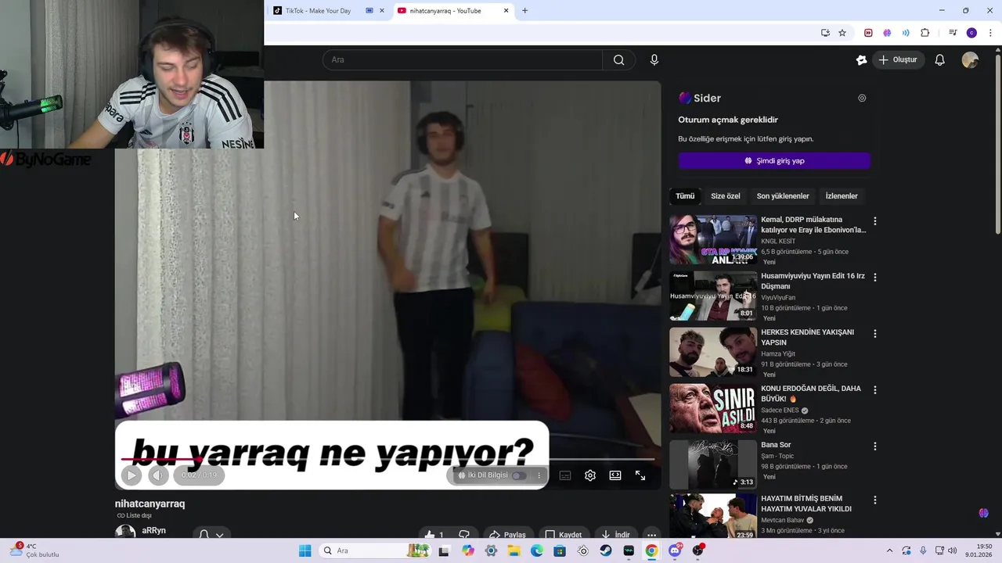Bookmark this page with the star icon
1002x563 pixels.
click(842, 33)
